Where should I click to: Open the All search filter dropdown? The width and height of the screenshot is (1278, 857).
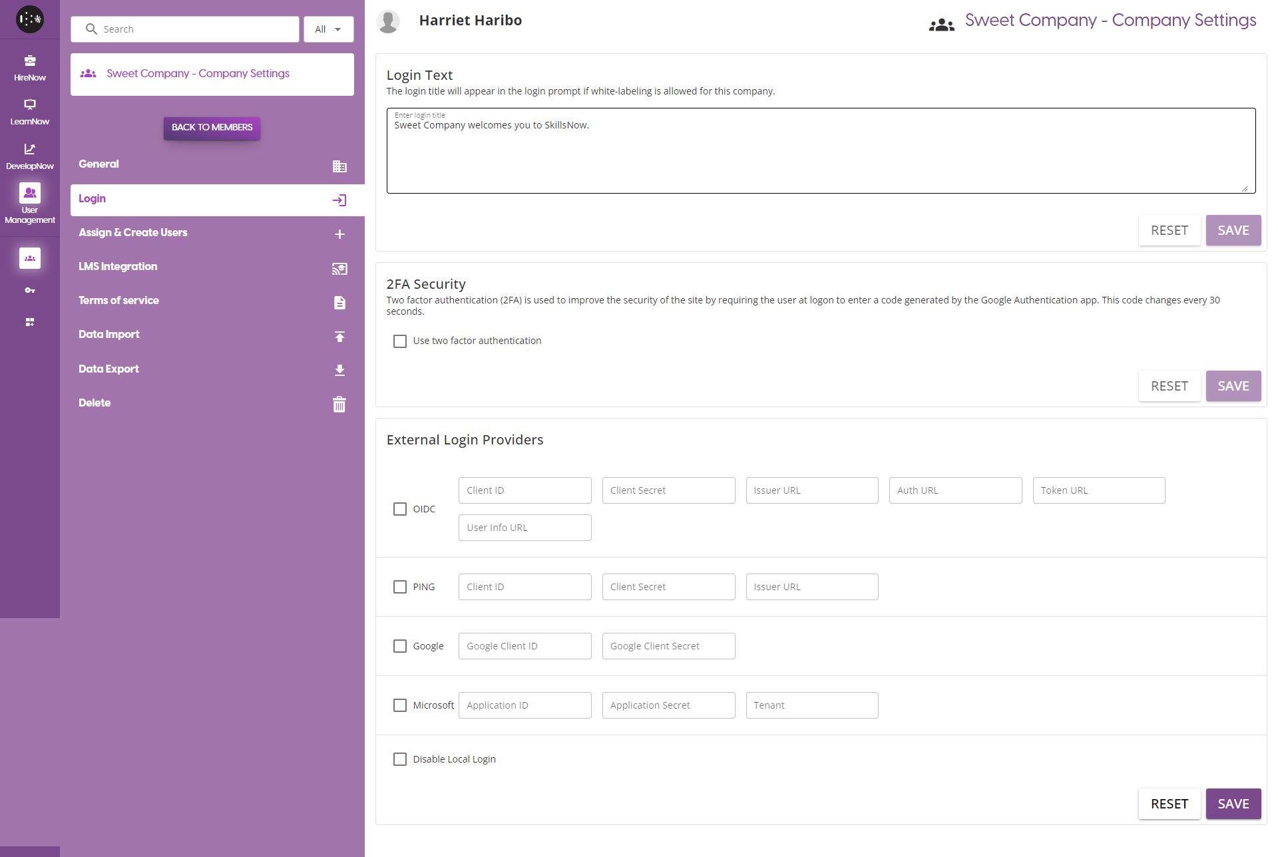pos(328,29)
